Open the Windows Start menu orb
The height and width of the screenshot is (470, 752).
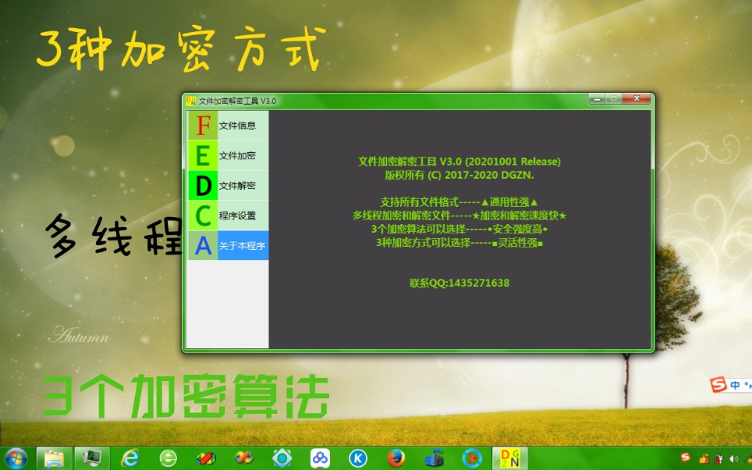(16, 458)
